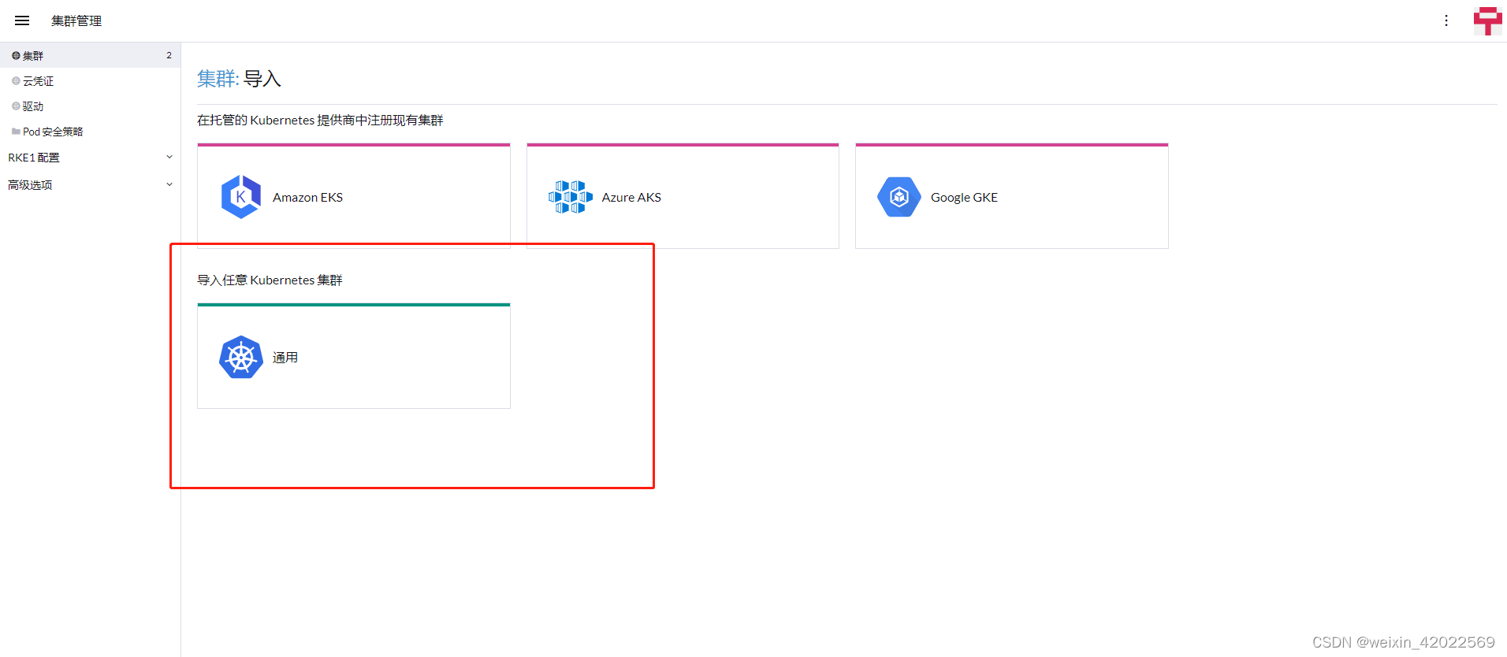1507x657 pixels.
Task: Open the hamburger navigation menu
Action: (x=22, y=20)
